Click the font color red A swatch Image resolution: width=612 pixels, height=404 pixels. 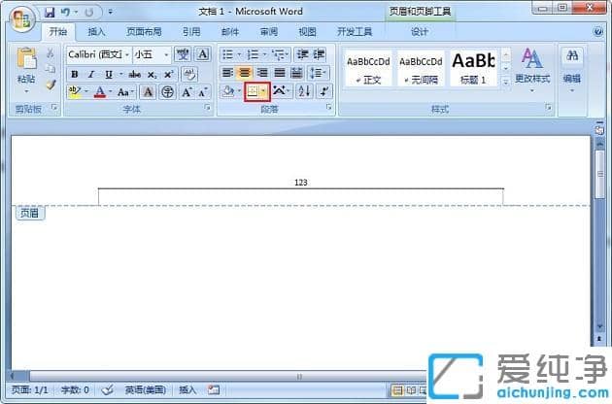coord(99,92)
